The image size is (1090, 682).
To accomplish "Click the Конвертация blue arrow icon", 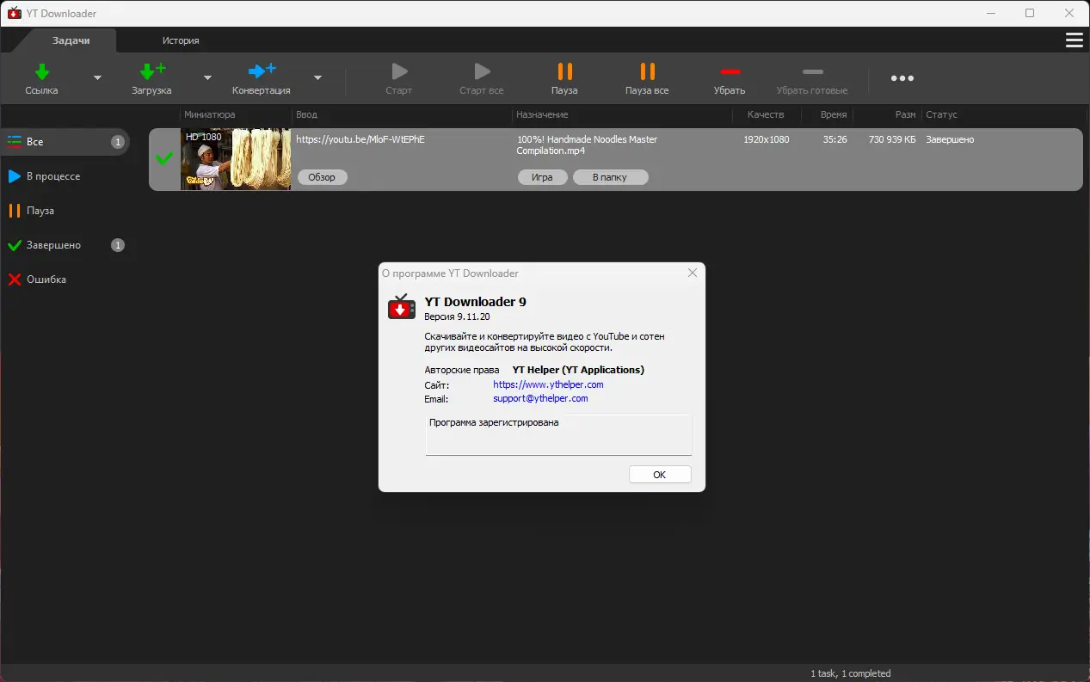I will pos(262,71).
